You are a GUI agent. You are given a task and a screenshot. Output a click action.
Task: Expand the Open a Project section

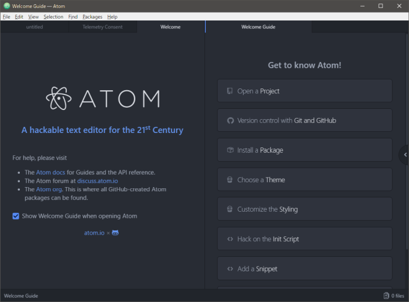pyautogui.click(x=305, y=91)
